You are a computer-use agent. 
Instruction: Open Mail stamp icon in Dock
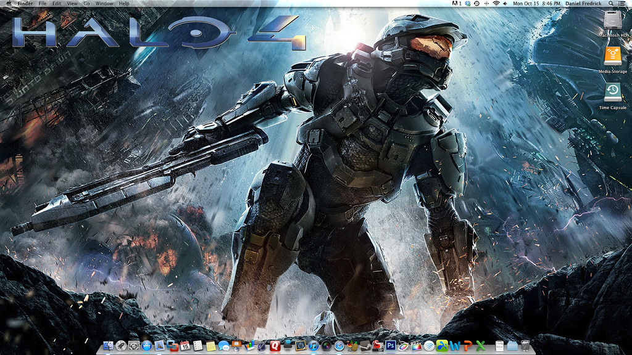(x=160, y=346)
